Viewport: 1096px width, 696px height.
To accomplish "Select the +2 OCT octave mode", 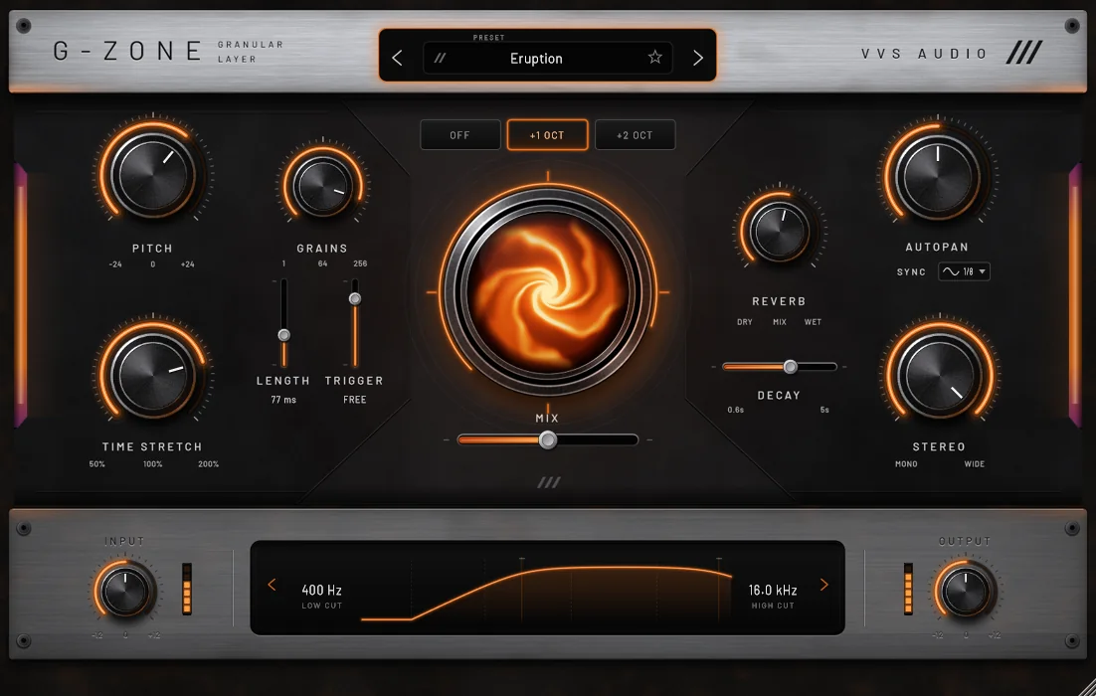I will pos(635,135).
